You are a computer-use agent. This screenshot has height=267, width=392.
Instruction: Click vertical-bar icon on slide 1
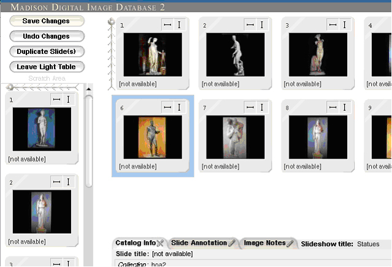click(x=179, y=24)
